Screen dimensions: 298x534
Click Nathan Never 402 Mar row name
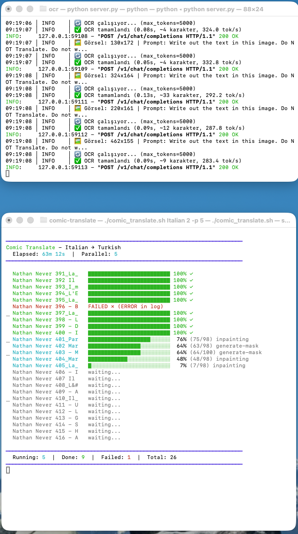pyautogui.click(x=45, y=346)
